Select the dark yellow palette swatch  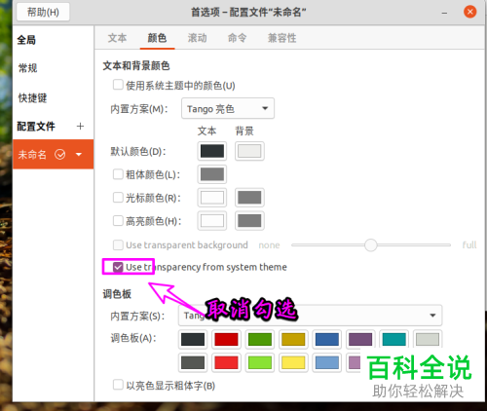[293, 339]
